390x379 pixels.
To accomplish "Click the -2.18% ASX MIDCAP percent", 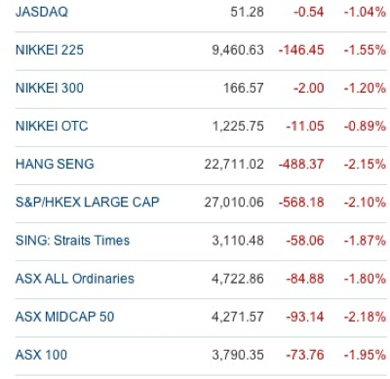I will (x=365, y=317).
